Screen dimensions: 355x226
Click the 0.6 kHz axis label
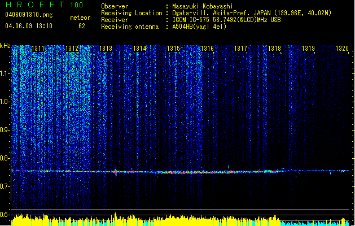[5, 215]
